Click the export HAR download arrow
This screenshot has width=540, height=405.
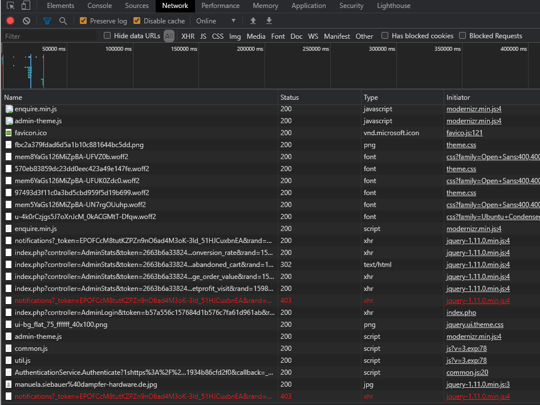point(269,21)
